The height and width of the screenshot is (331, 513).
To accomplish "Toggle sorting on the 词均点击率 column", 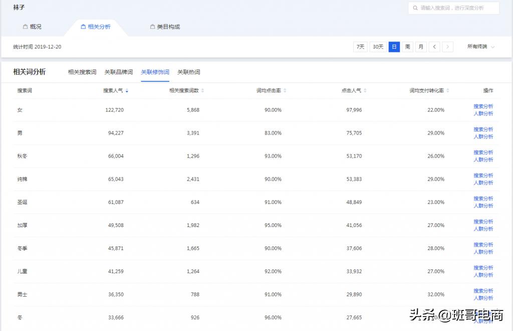I will (x=284, y=90).
